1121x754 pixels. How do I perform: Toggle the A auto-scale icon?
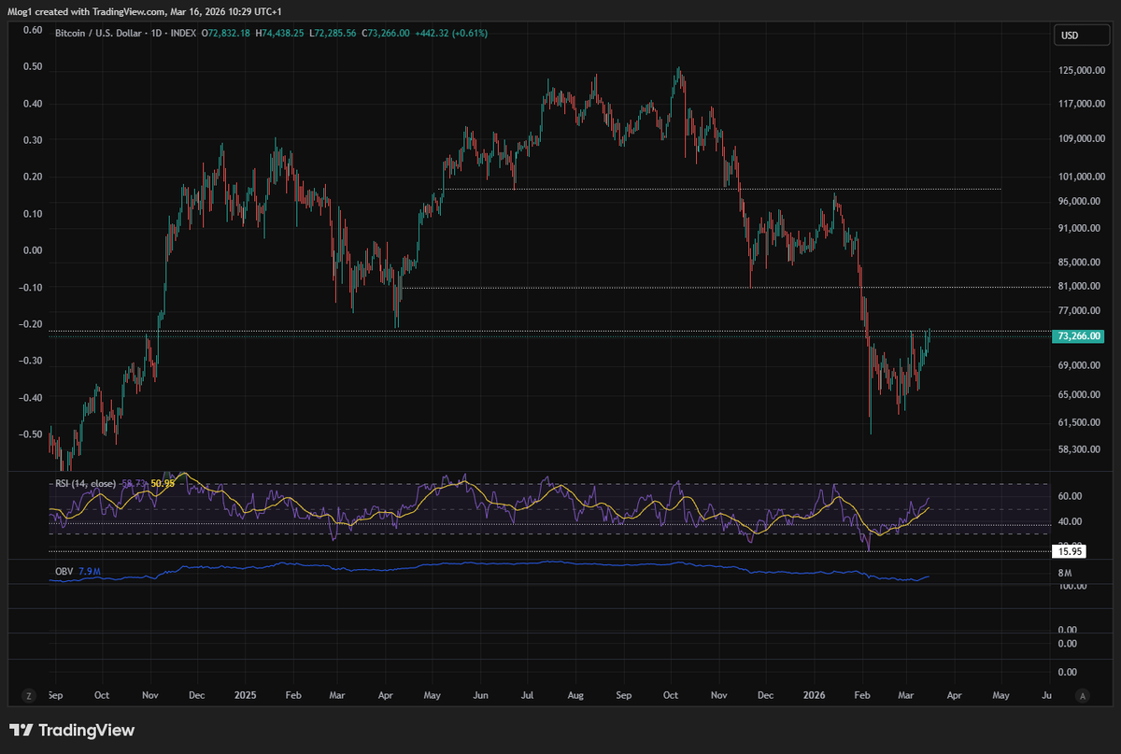point(1082,696)
